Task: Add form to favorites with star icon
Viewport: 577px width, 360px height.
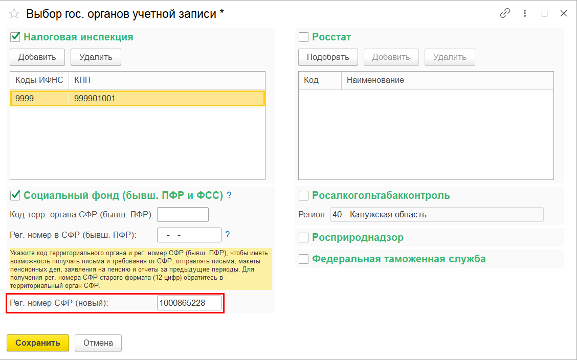Action: (14, 14)
